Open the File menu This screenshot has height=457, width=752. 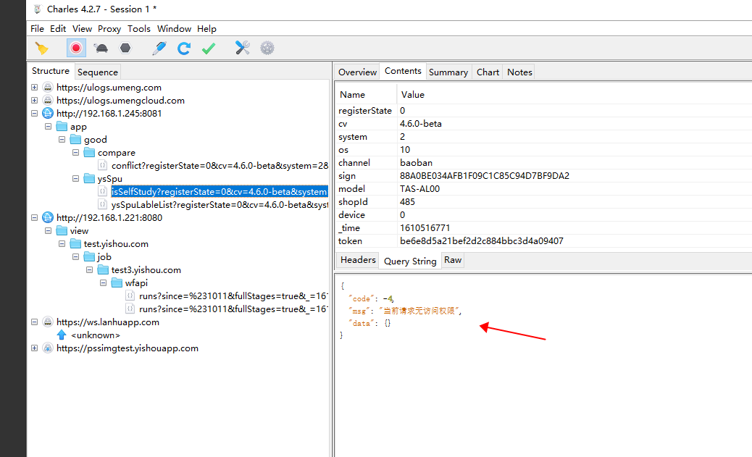pyautogui.click(x=37, y=29)
